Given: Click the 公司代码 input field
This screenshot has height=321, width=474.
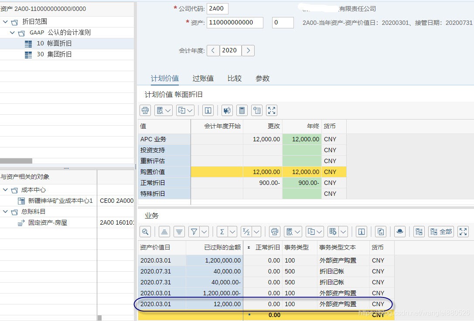Looking at the screenshot, I should tap(217, 9).
